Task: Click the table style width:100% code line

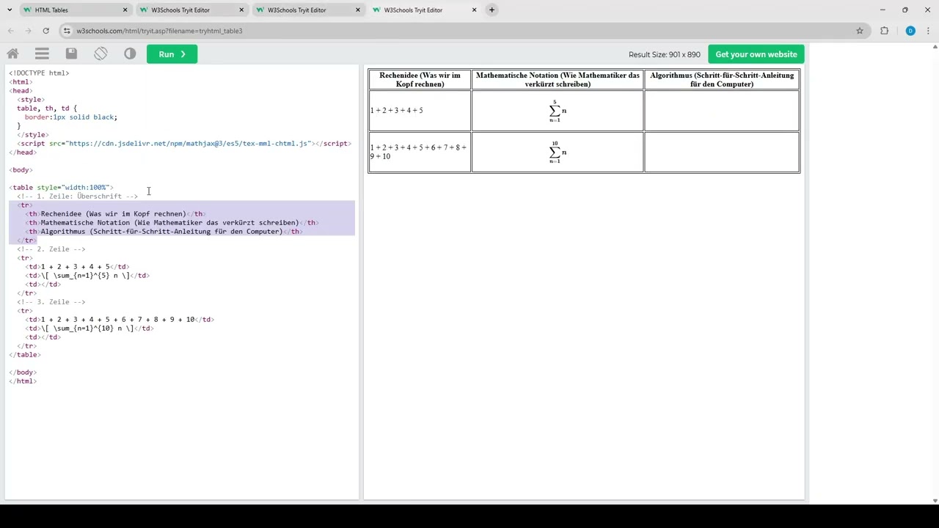Action: pyautogui.click(x=61, y=188)
